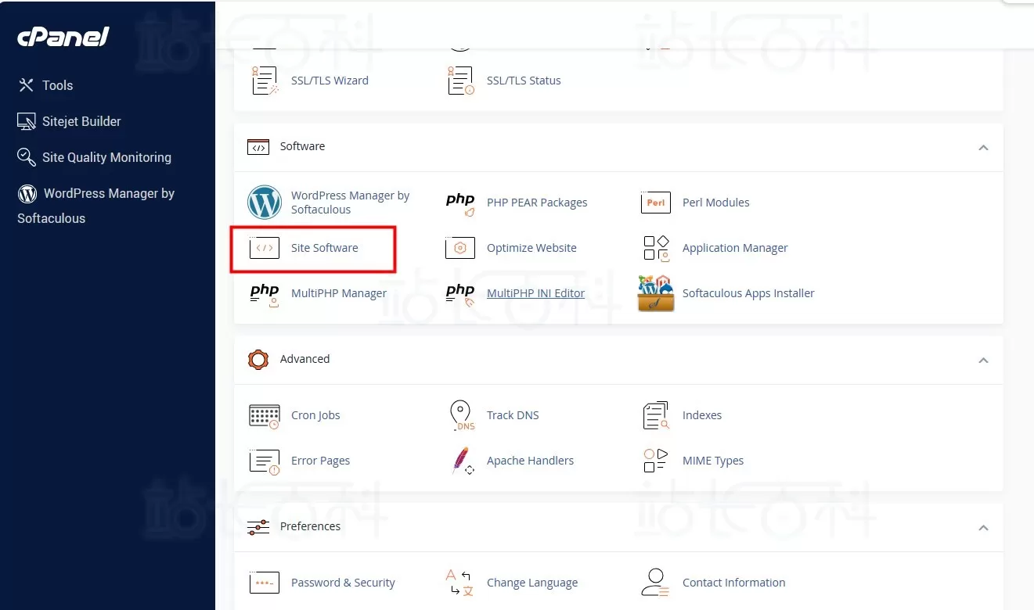The image size is (1034, 610).
Task: Click the Apache Handlers feather icon
Action: point(462,461)
